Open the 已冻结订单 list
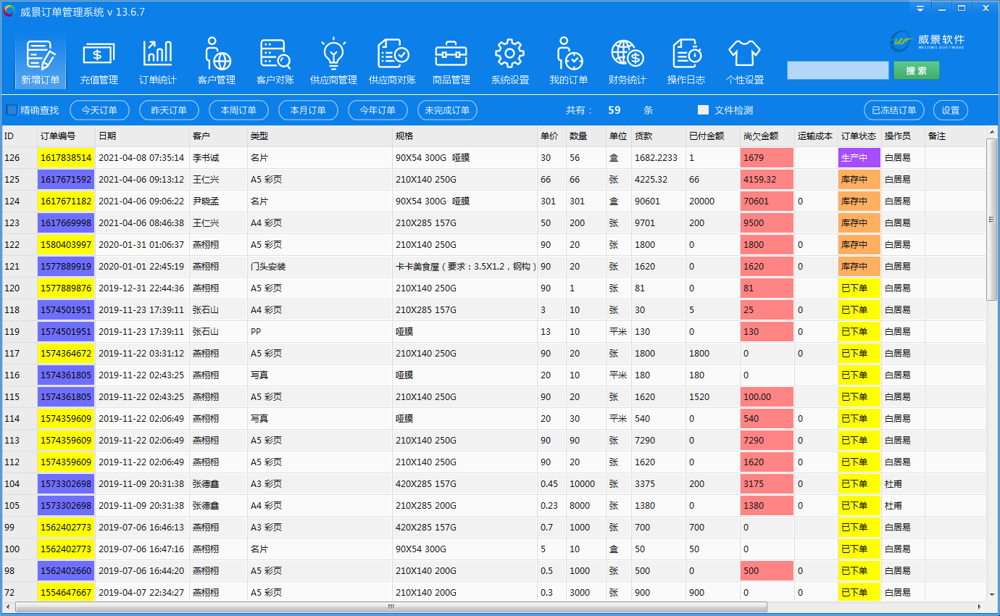Image resolution: width=1000 pixels, height=616 pixels. (x=893, y=110)
